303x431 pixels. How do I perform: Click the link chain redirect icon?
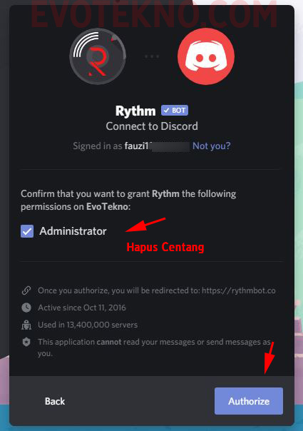click(26, 290)
